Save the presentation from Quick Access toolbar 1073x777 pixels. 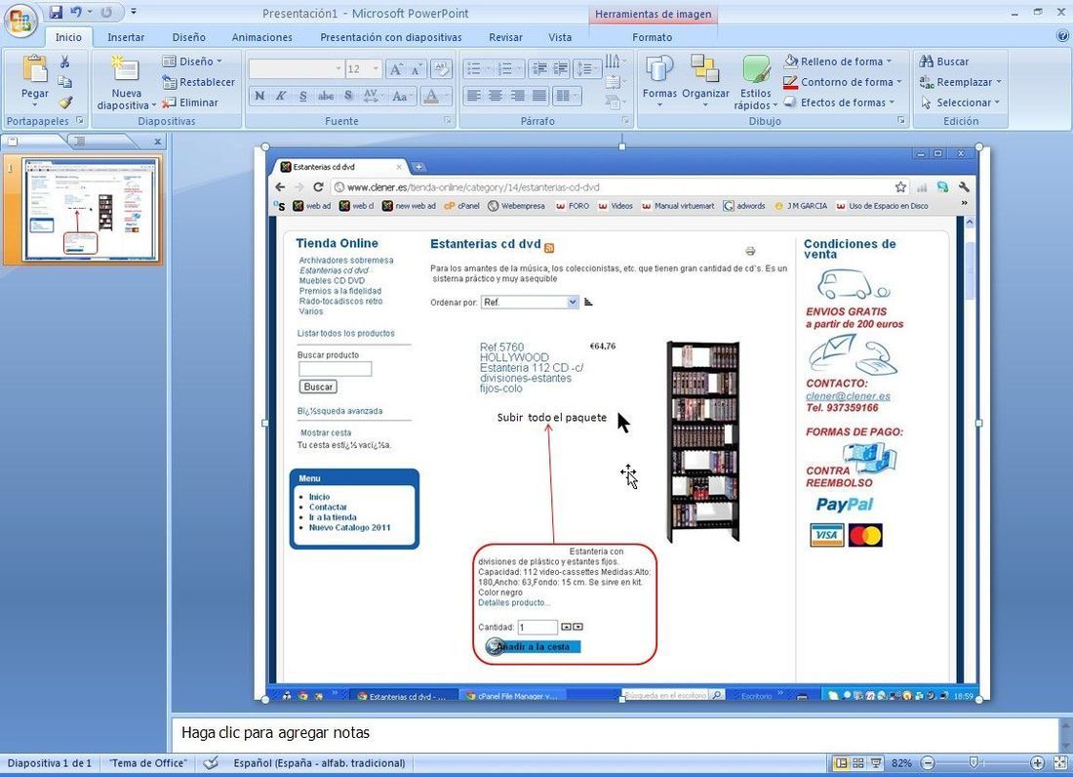[57, 12]
